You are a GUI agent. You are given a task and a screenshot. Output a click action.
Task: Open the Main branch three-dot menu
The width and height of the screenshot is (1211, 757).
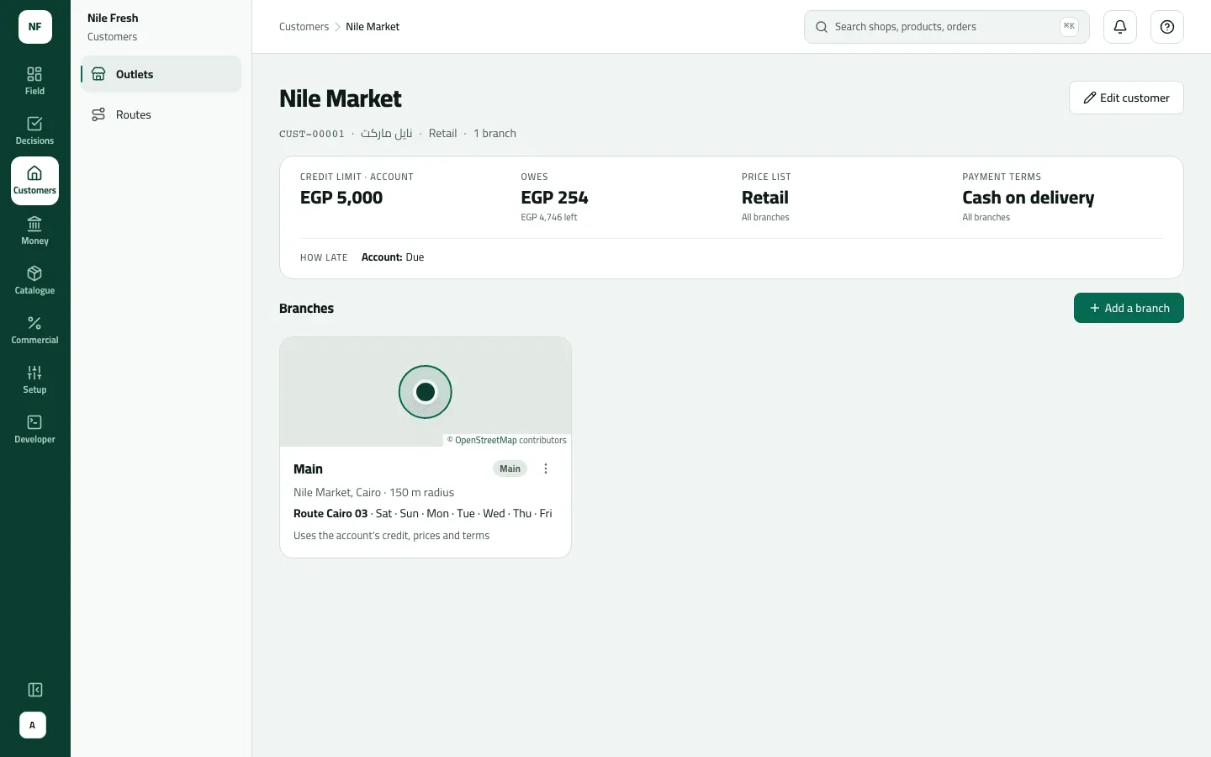pyautogui.click(x=546, y=468)
